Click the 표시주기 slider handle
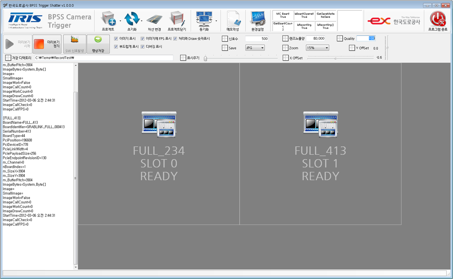 coord(206,58)
